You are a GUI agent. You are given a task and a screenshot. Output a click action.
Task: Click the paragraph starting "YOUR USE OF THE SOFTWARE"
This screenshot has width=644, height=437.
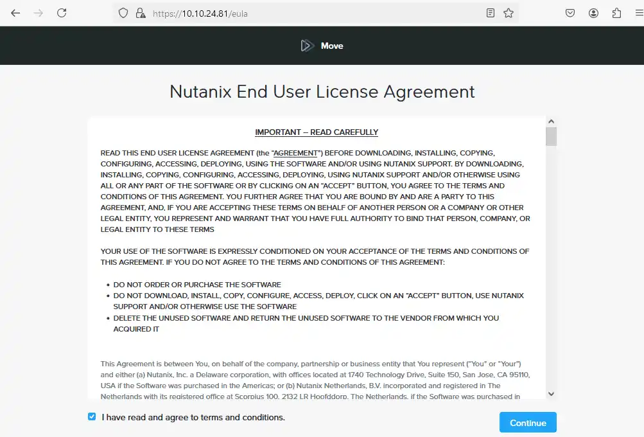(315, 256)
